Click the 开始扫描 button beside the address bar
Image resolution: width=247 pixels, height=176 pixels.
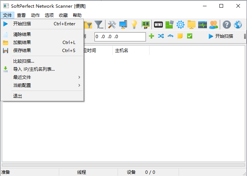click(221, 36)
